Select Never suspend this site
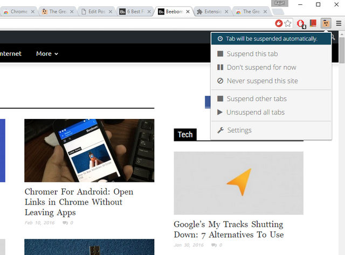345x255 pixels. [x=271, y=81]
